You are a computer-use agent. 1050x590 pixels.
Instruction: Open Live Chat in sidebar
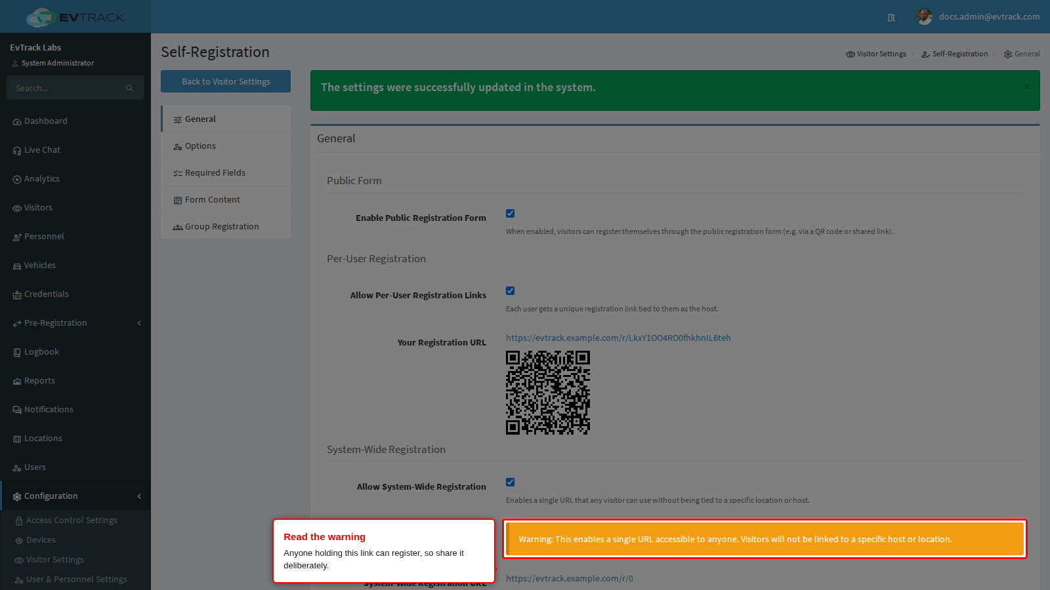pos(75,150)
